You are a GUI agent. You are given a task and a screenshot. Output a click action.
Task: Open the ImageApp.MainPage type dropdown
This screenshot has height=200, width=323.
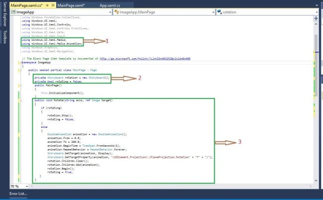click(x=213, y=12)
